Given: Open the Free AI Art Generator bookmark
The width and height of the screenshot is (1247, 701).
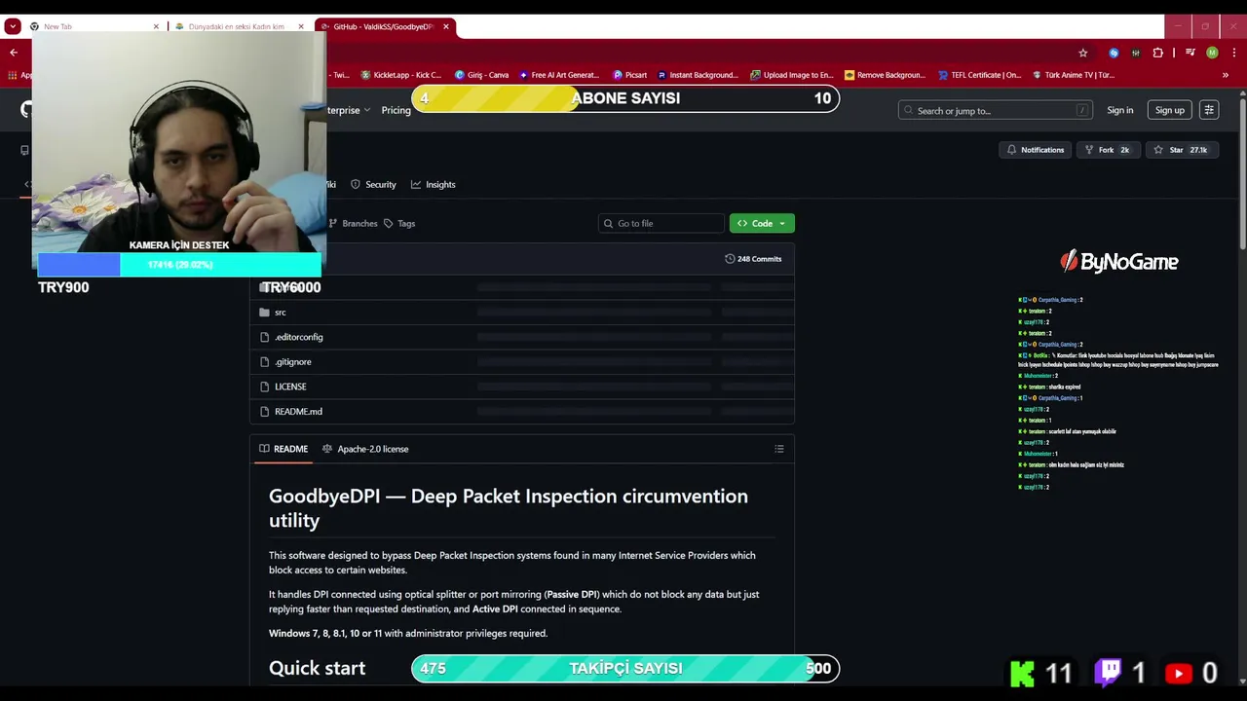Looking at the screenshot, I should click(559, 75).
